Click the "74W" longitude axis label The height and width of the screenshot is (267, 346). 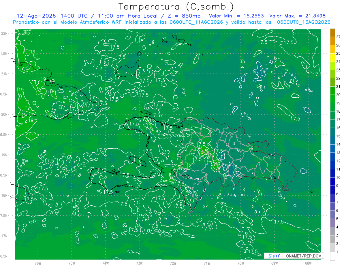106,263
